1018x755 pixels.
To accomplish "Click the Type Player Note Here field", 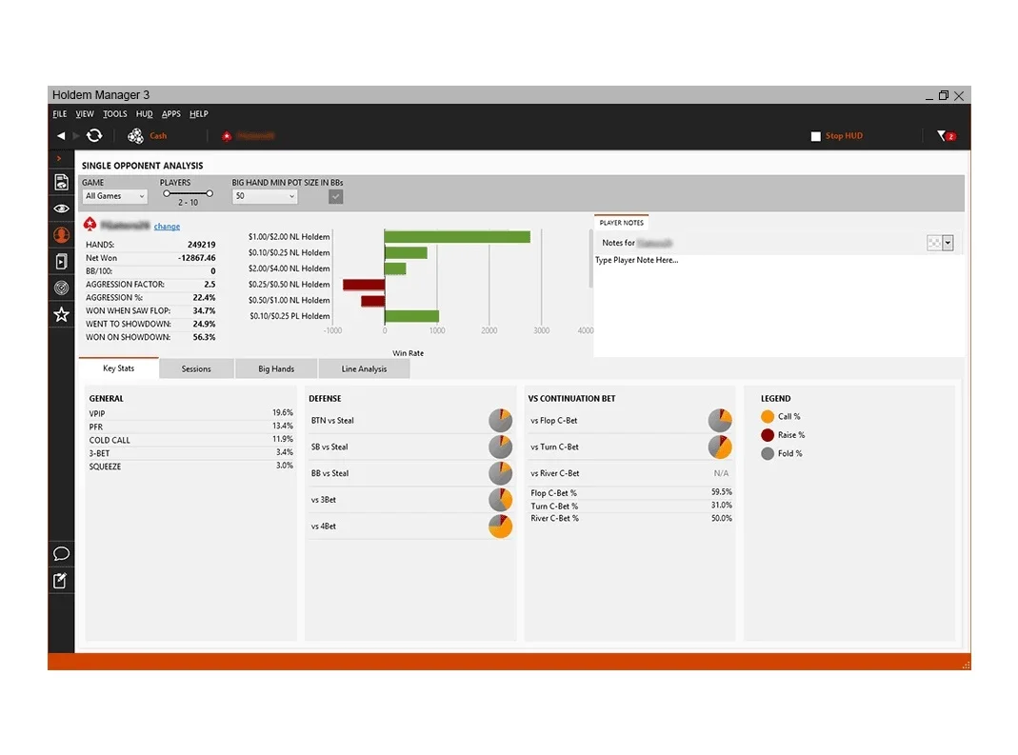I will (x=778, y=305).
